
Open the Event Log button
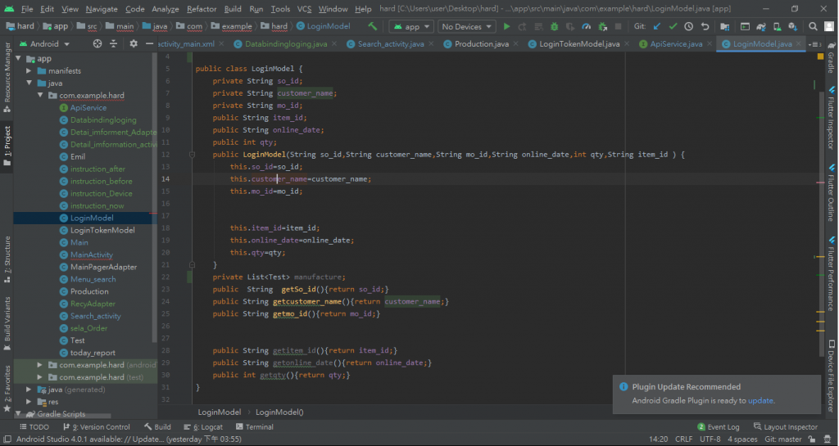click(x=718, y=427)
